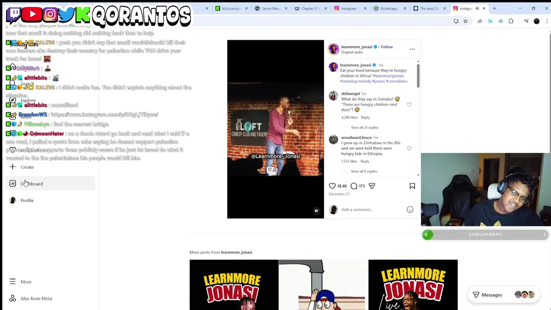Expand View all 6 replies

[x=364, y=171]
